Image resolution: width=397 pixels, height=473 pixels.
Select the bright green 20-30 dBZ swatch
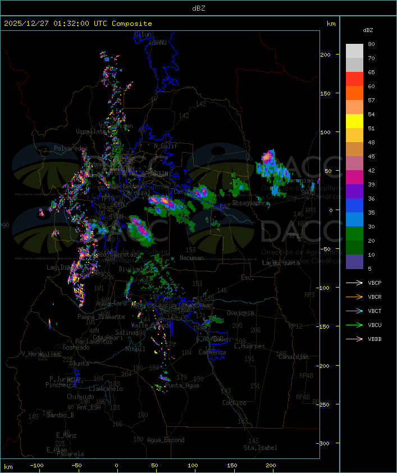coord(354,234)
